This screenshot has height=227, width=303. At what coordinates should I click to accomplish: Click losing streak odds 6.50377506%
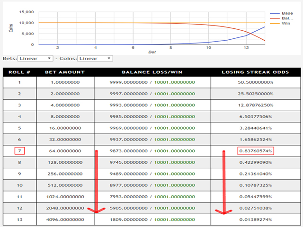(256, 117)
